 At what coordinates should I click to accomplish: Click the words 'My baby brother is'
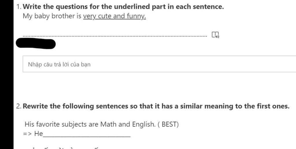pos(52,16)
